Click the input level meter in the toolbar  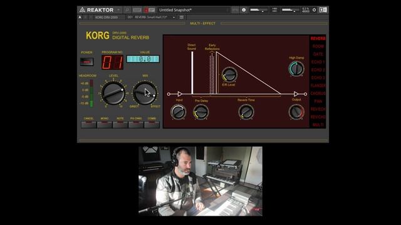258,10
